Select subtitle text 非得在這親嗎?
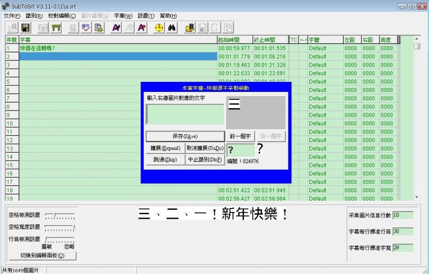 tap(37, 48)
